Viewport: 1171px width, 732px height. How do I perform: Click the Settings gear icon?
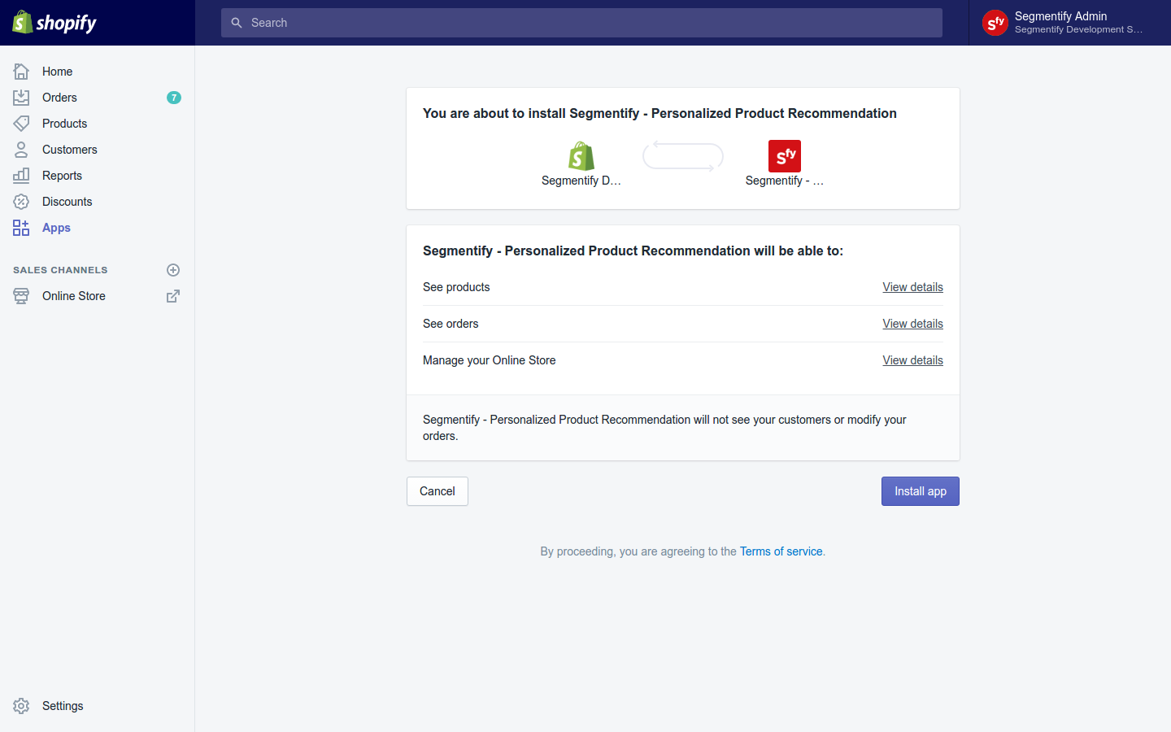coord(21,706)
